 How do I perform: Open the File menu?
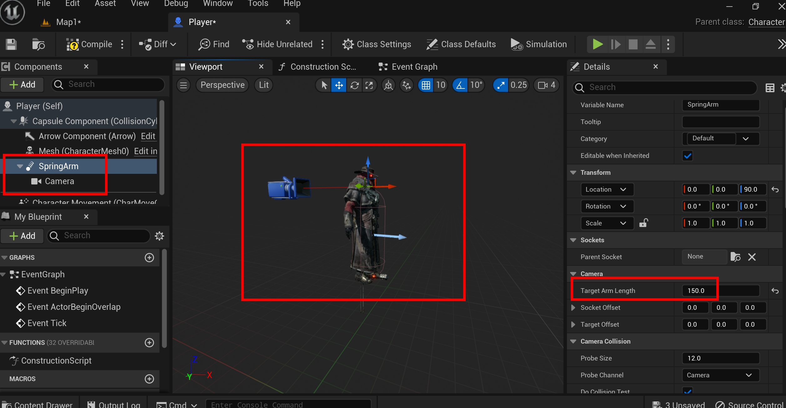tap(43, 3)
